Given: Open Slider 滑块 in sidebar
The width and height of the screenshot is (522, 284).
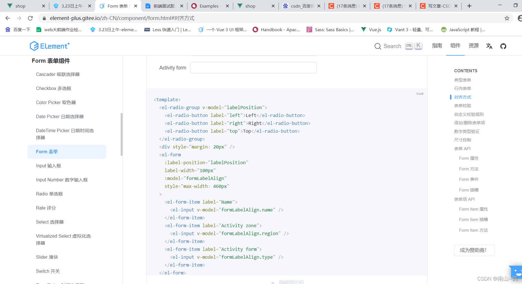Looking at the screenshot, I should pos(47,257).
